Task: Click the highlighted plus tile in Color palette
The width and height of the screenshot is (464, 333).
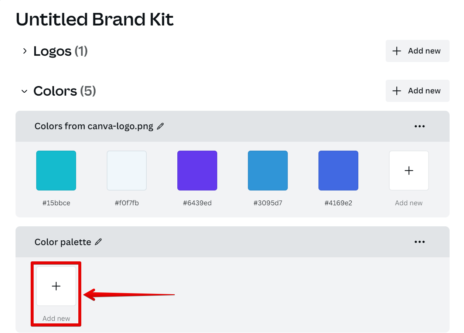Action: (56, 286)
